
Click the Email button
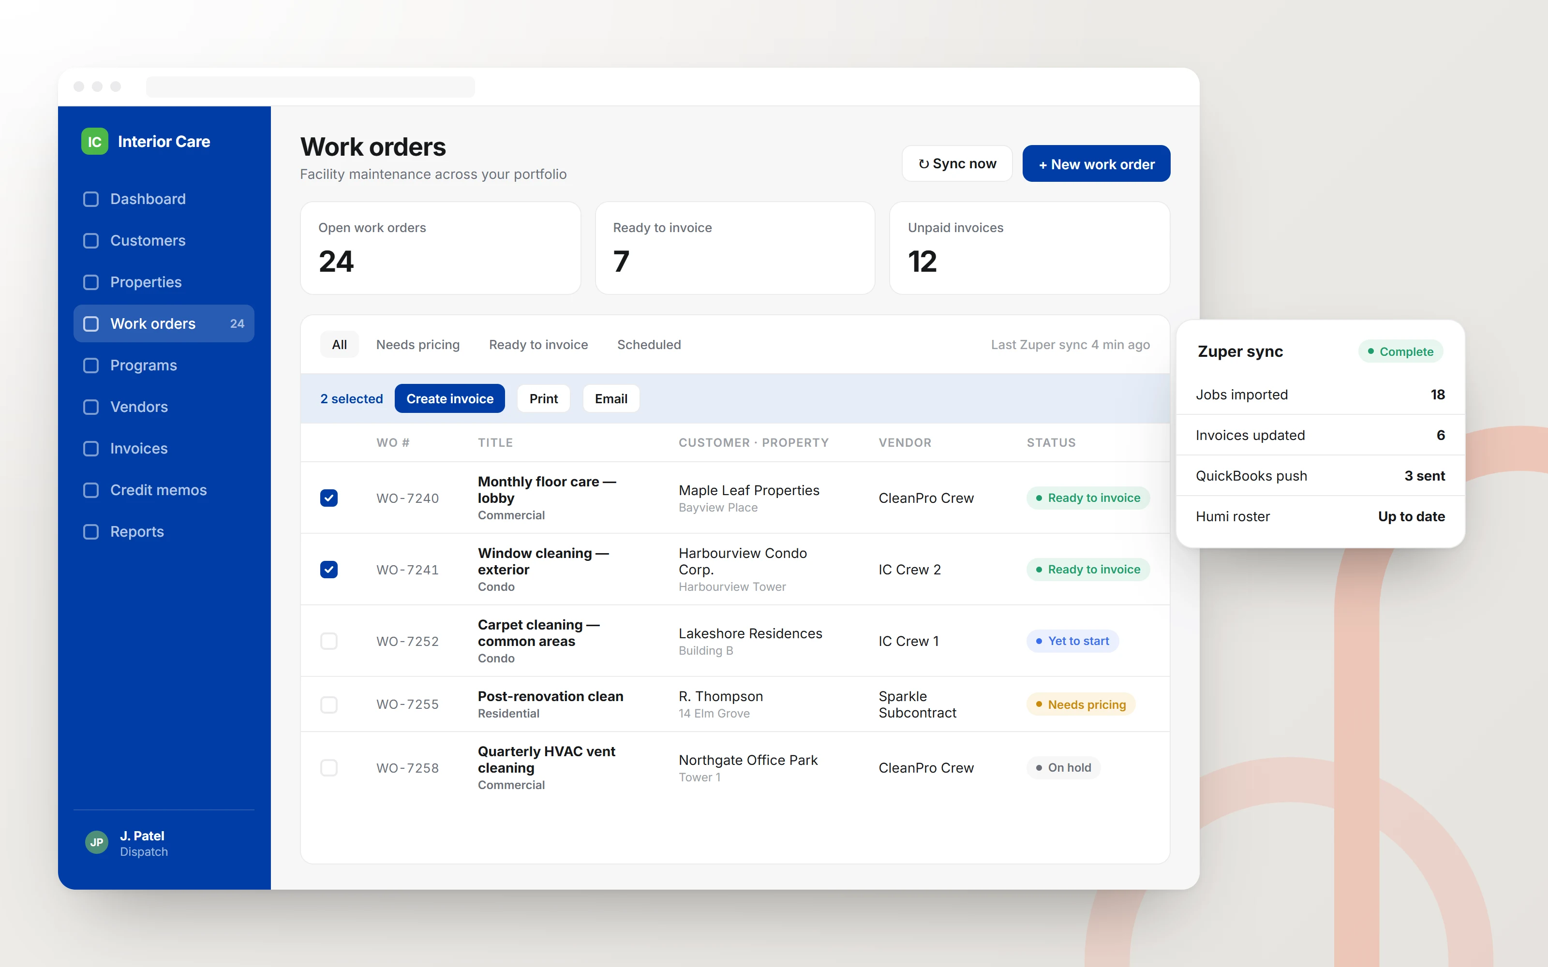(611, 398)
